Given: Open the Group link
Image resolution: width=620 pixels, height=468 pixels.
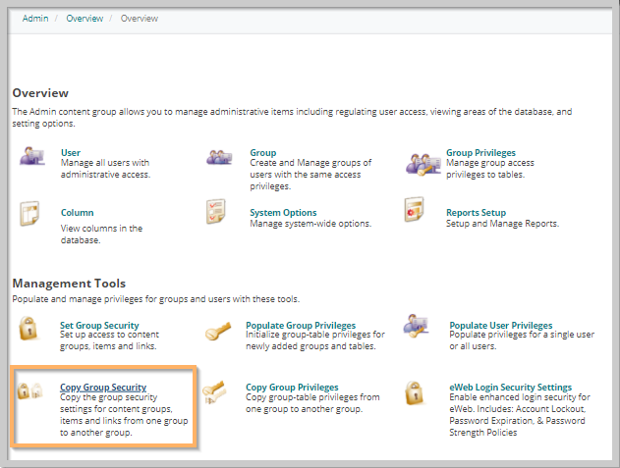Looking at the screenshot, I should (263, 152).
